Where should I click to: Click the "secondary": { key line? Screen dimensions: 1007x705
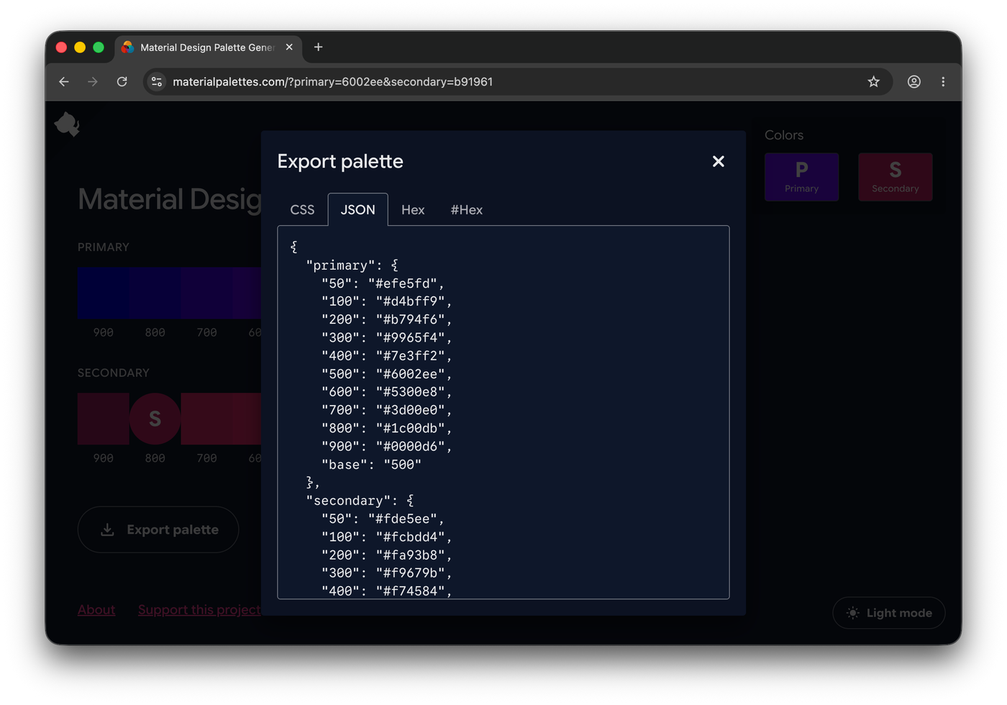coord(360,501)
